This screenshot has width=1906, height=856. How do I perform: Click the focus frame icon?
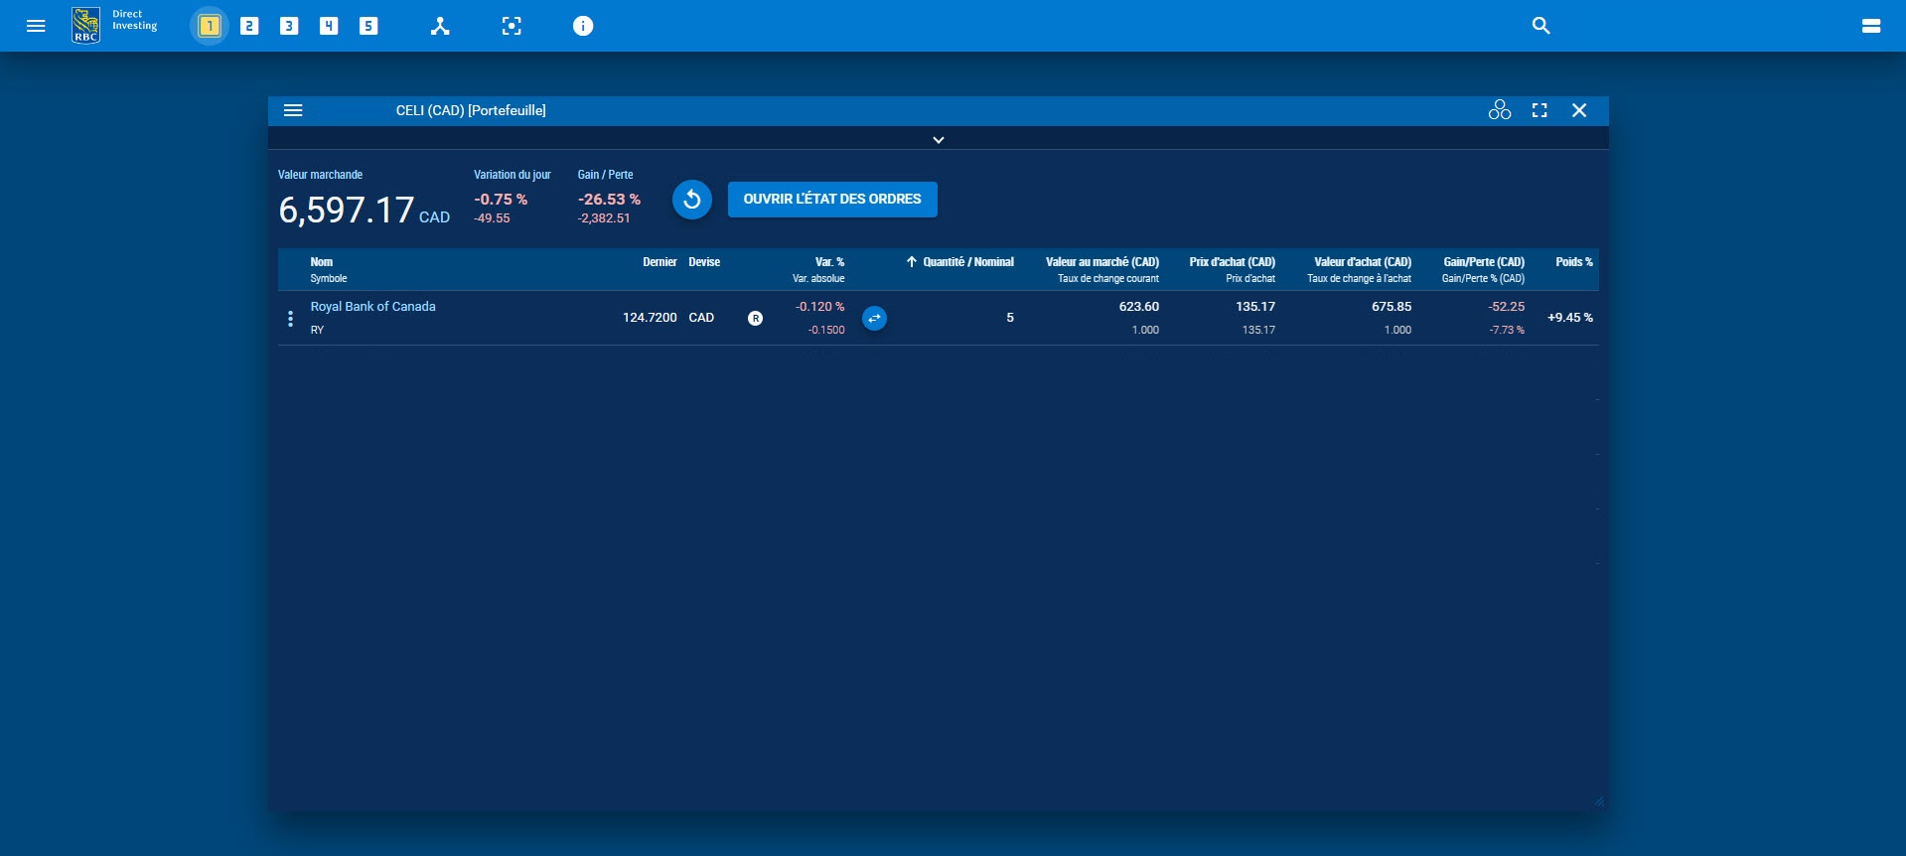[512, 26]
